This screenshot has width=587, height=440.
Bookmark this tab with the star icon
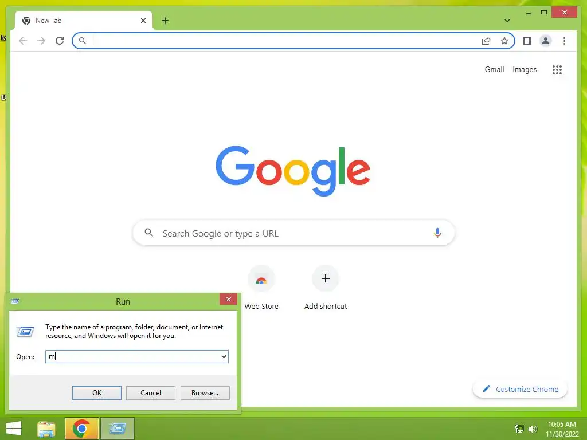pos(504,41)
